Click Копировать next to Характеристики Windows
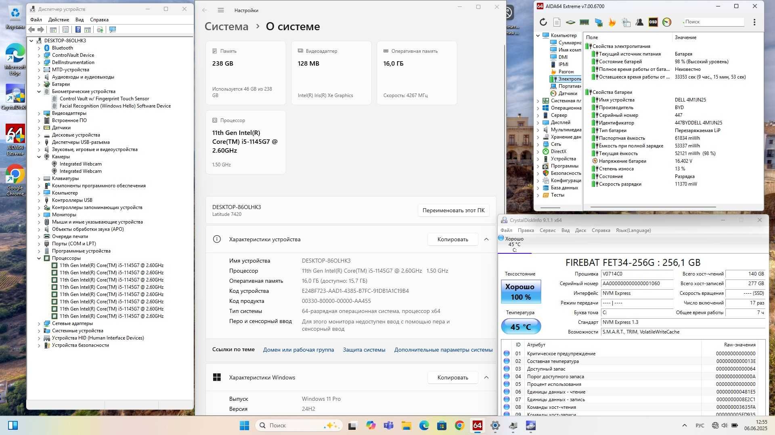Image resolution: width=775 pixels, height=435 pixels. [452, 377]
